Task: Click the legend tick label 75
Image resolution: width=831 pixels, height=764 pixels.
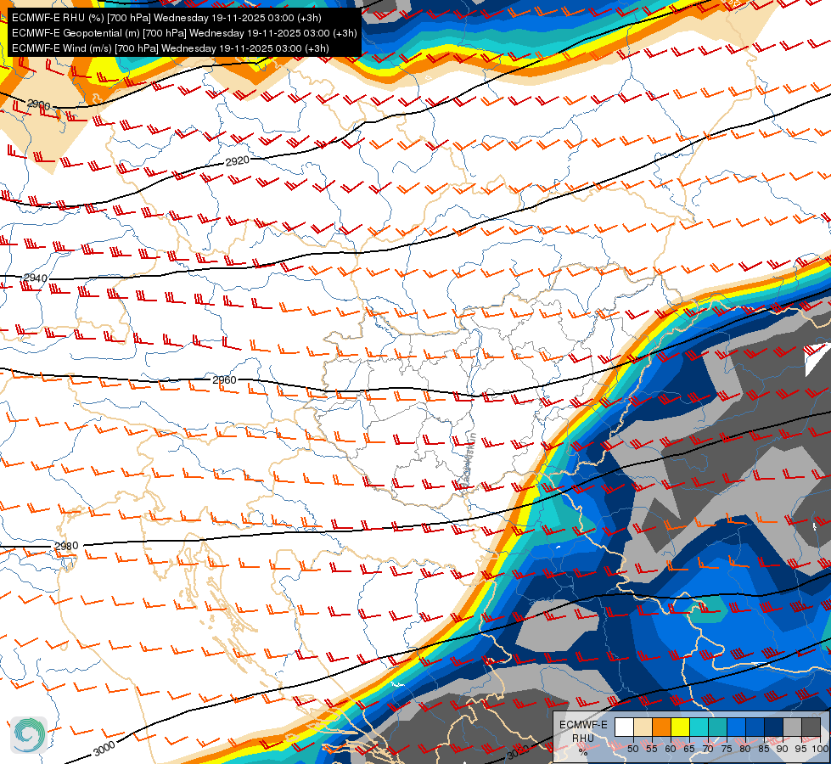Action: point(727,749)
